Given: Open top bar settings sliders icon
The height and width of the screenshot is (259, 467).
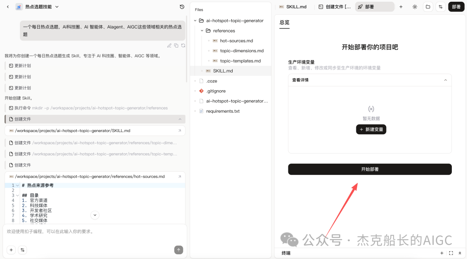Looking at the screenshot, I should pos(441,6).
